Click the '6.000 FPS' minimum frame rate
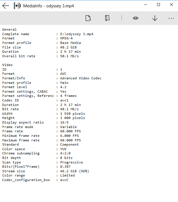 [x=70, y=136]
